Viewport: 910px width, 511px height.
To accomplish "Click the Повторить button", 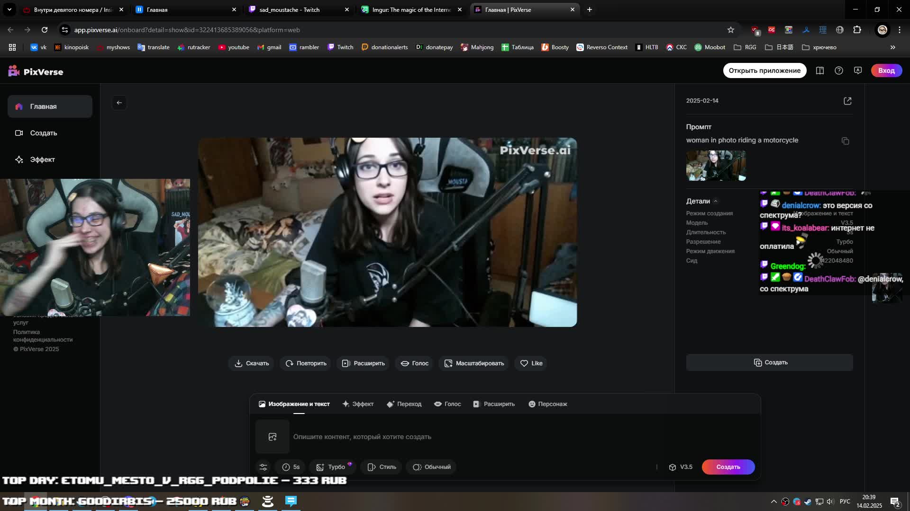I will tap(306, 363).
